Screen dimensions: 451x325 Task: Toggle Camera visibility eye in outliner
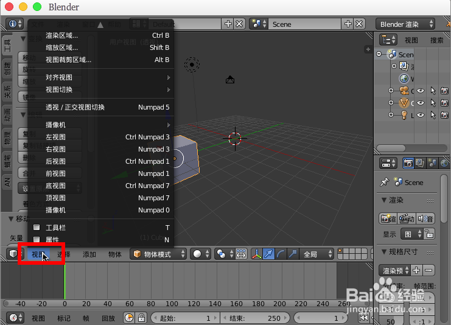pyautogui.click(x=421, y=91)
